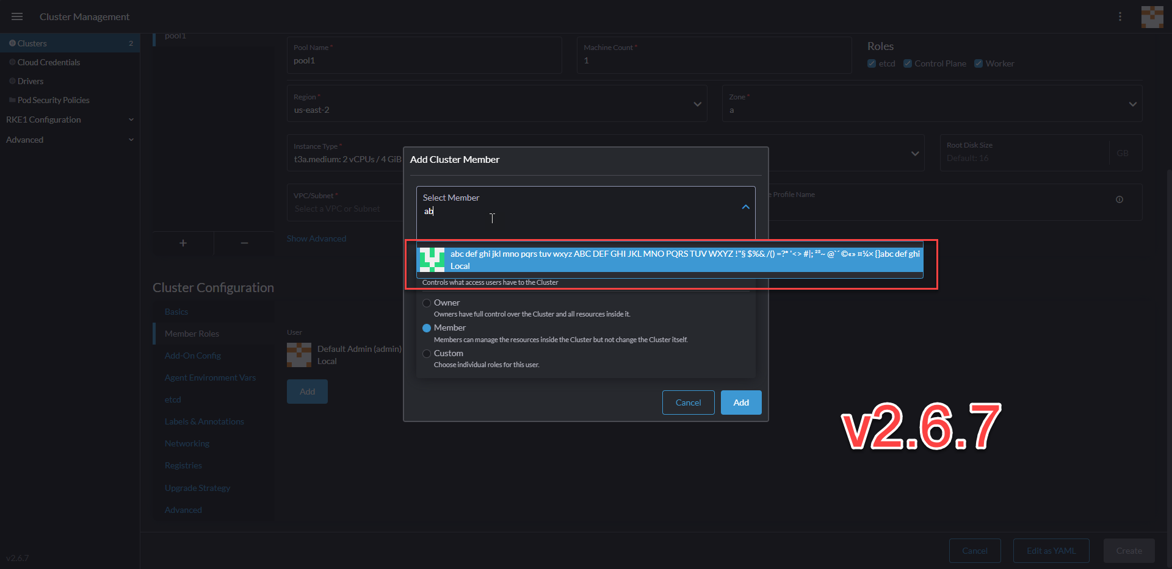Viewport: 1172px width, 569px height.
Task: Select the Owner permission radio button
Action: pos(426,302)
